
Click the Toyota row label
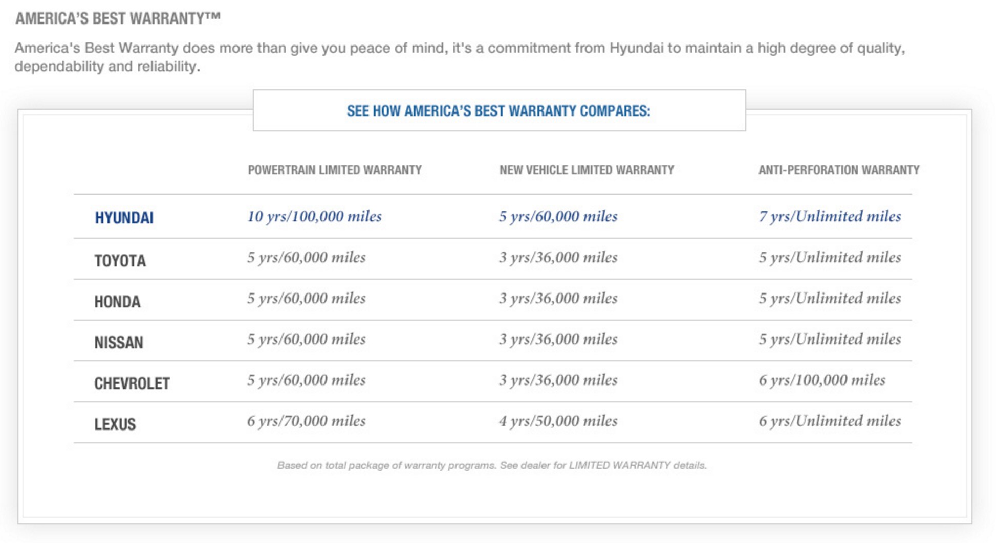120,261
